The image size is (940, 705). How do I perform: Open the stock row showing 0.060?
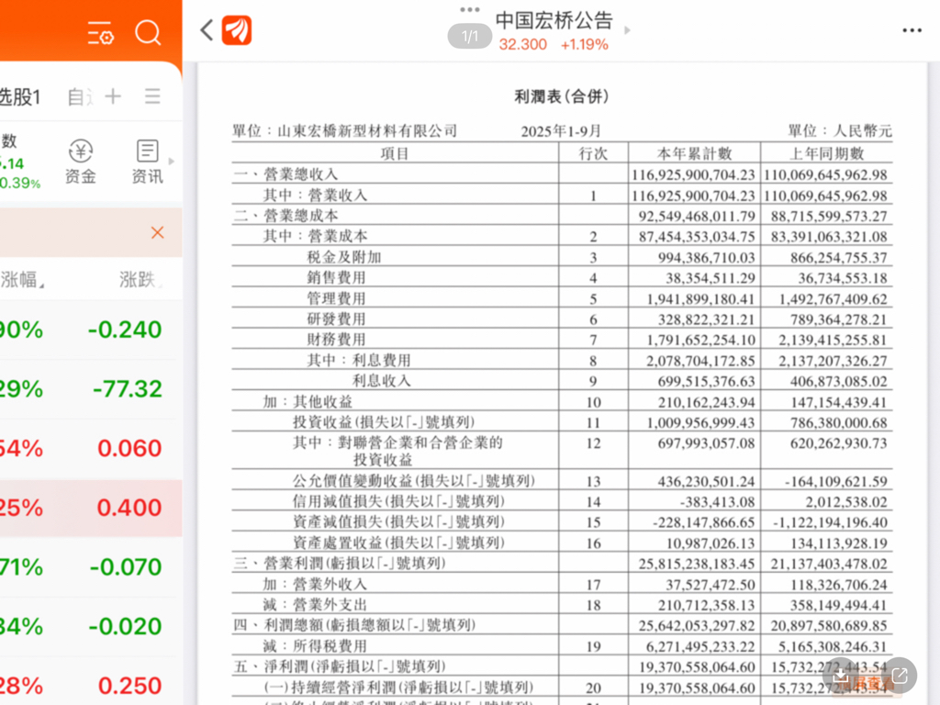coord(91,448)
